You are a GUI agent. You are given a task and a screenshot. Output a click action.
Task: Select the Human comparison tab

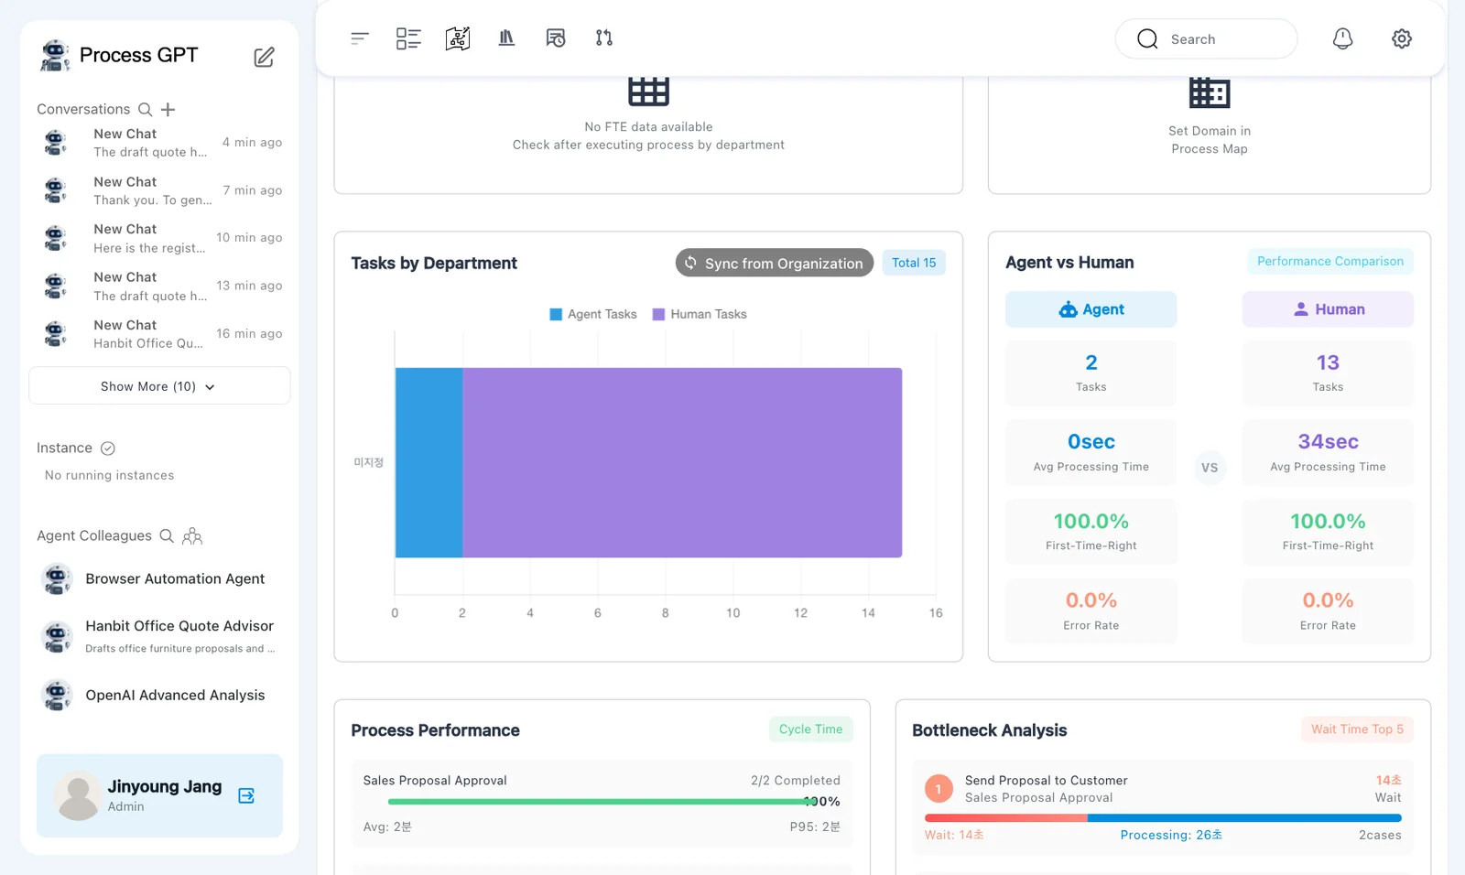pos(1328,309)
